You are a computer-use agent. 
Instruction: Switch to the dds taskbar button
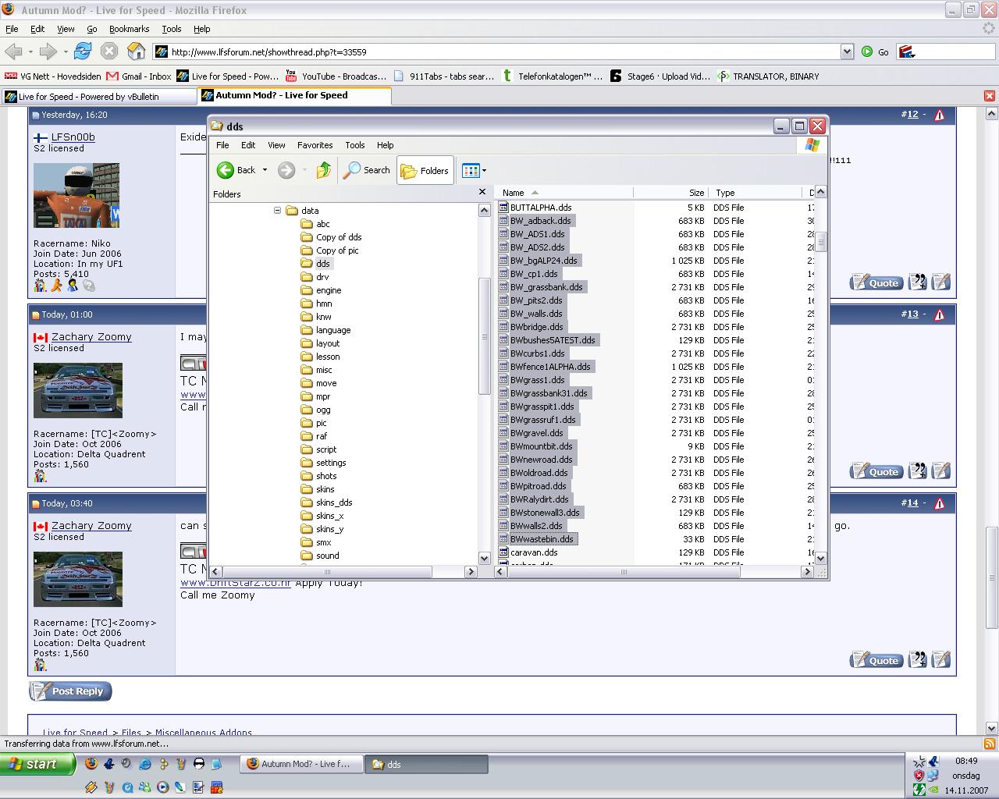tap(427, 765)
